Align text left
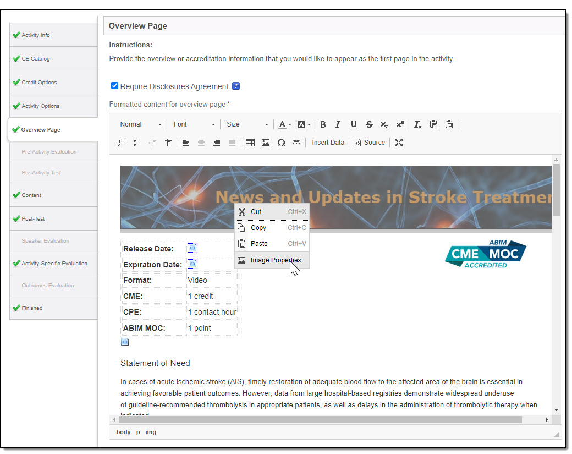Screen dimensions: 572x454 [x=186, y=143]
